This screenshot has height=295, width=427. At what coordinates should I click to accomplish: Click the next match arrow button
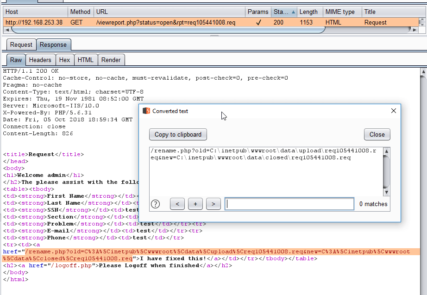pos(213,204)
